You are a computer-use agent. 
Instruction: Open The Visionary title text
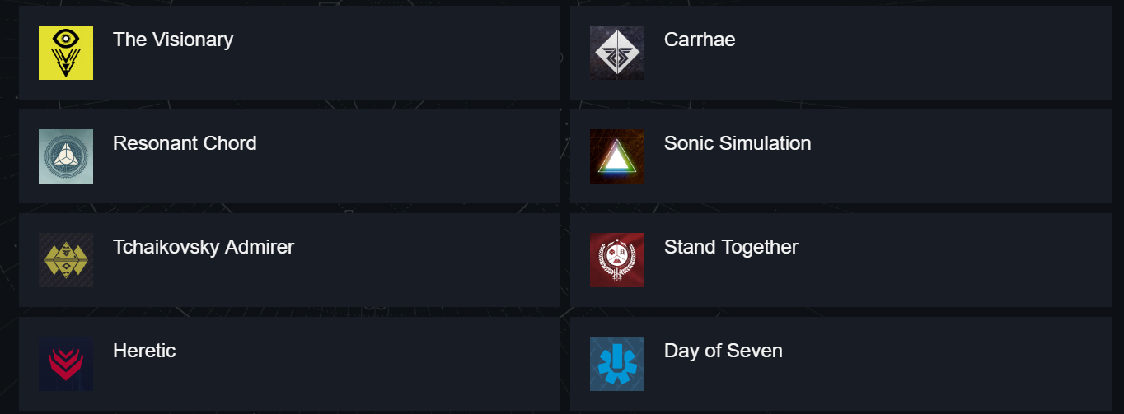click(173, 40)
